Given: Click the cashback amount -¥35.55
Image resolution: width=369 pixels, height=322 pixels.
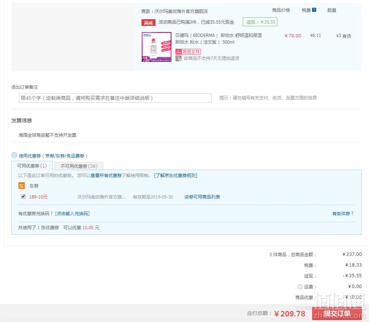Looking at the screenshot, I should [352, 275].
